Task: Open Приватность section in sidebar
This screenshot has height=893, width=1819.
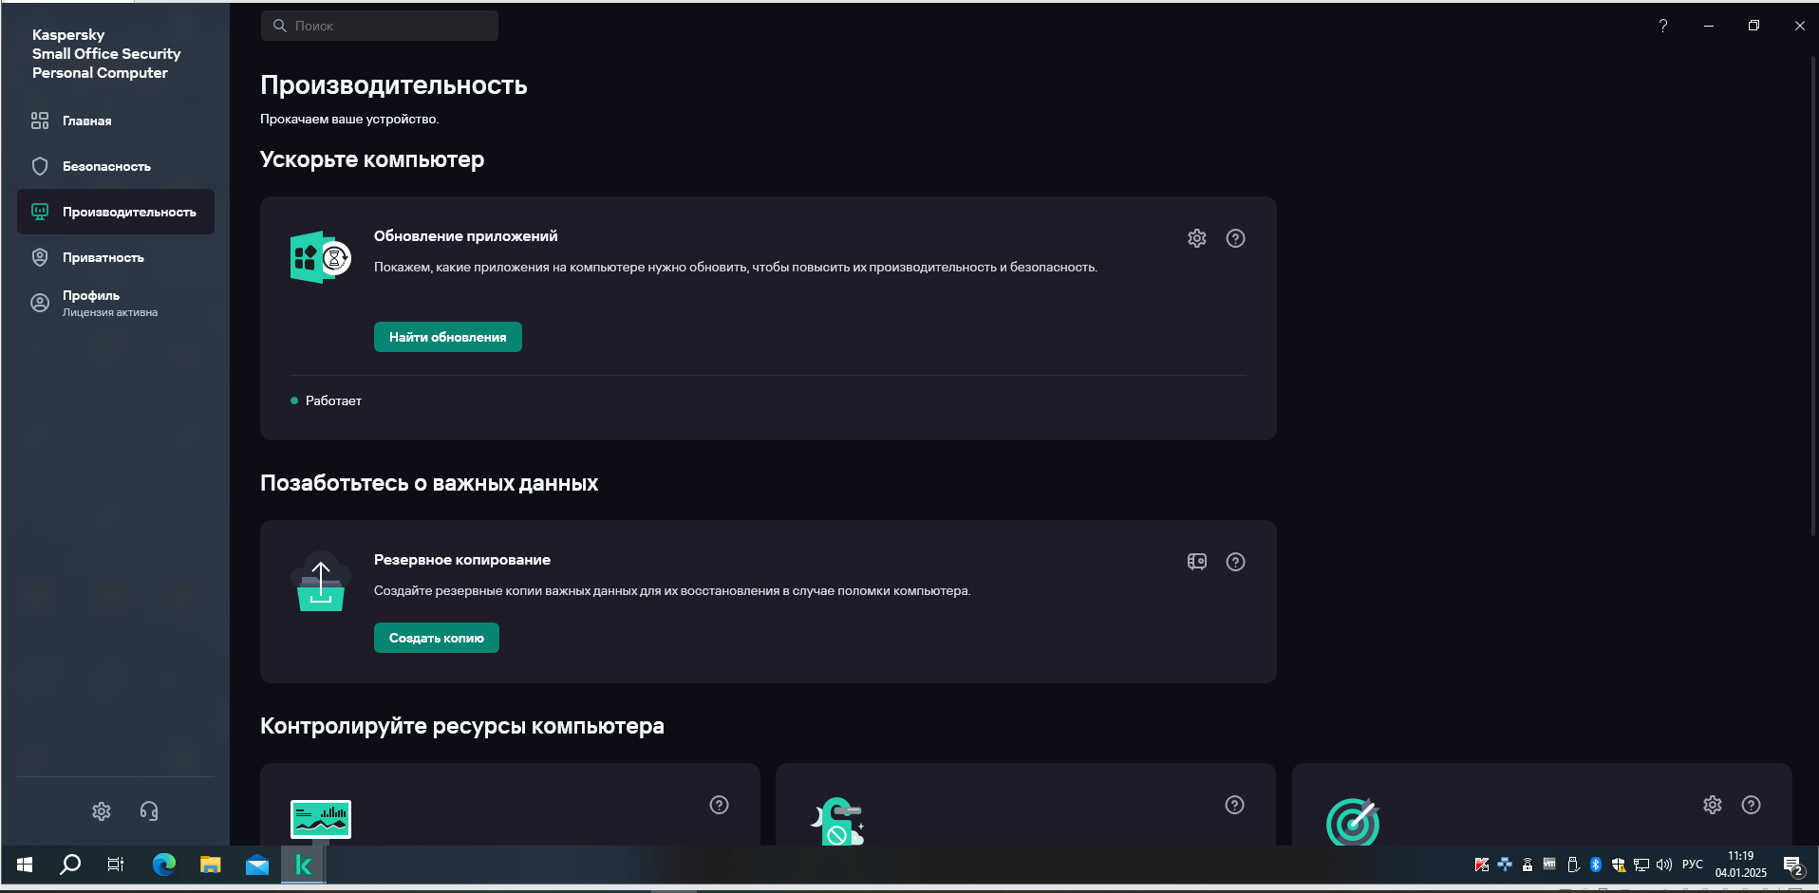Action: point(116,257)
